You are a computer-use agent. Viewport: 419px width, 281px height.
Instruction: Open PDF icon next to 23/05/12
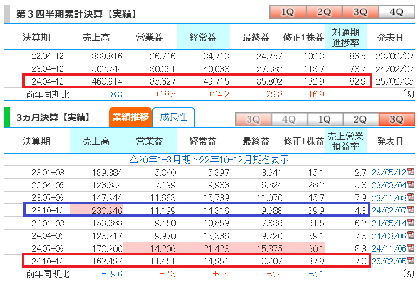[x=410, y=172]
